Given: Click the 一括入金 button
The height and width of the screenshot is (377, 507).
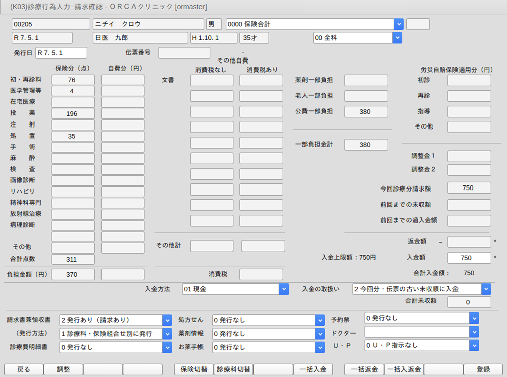Looking at the screenshot, I should pos(313,369).
